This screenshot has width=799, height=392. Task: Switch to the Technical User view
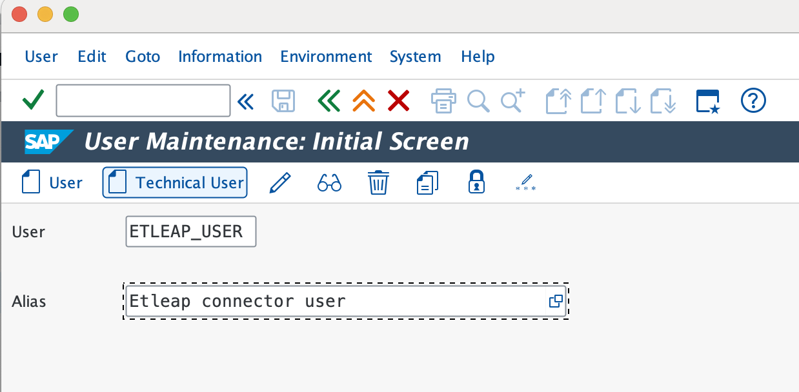click(174, 182)
